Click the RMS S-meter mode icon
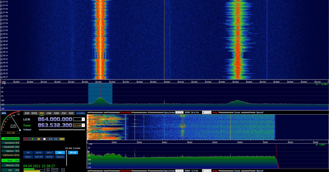The height and width of the screenshot is (172, 329). [4, 113]
